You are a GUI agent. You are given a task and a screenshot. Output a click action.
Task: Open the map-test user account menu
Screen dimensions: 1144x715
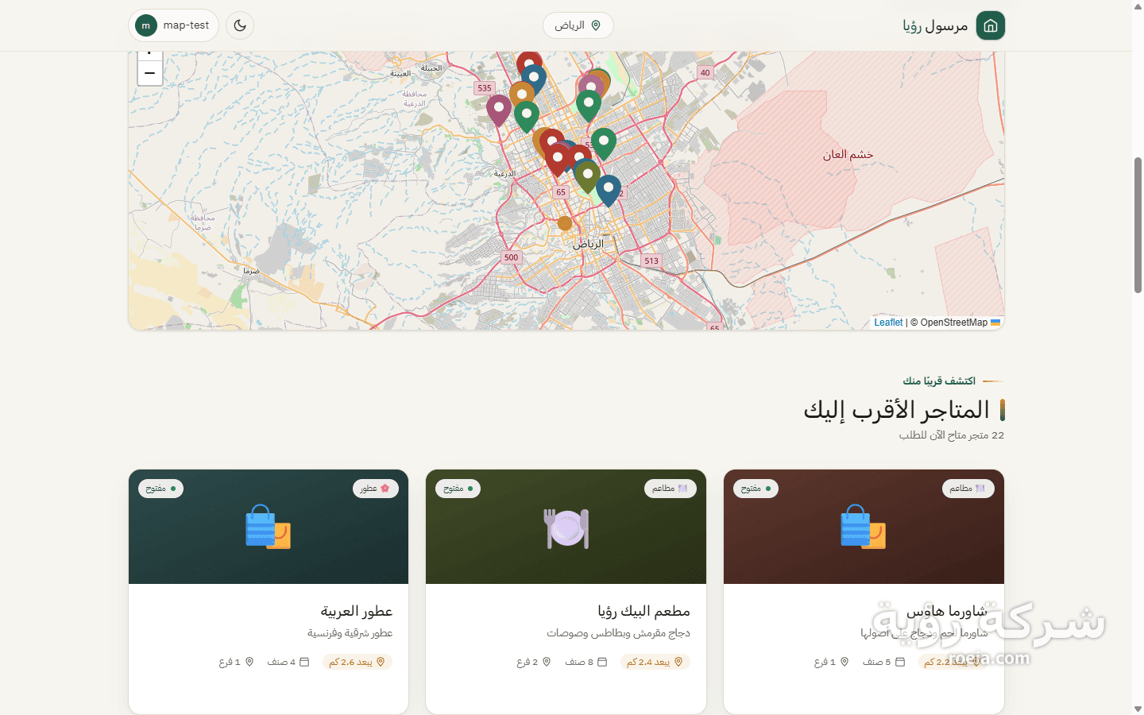173,25
